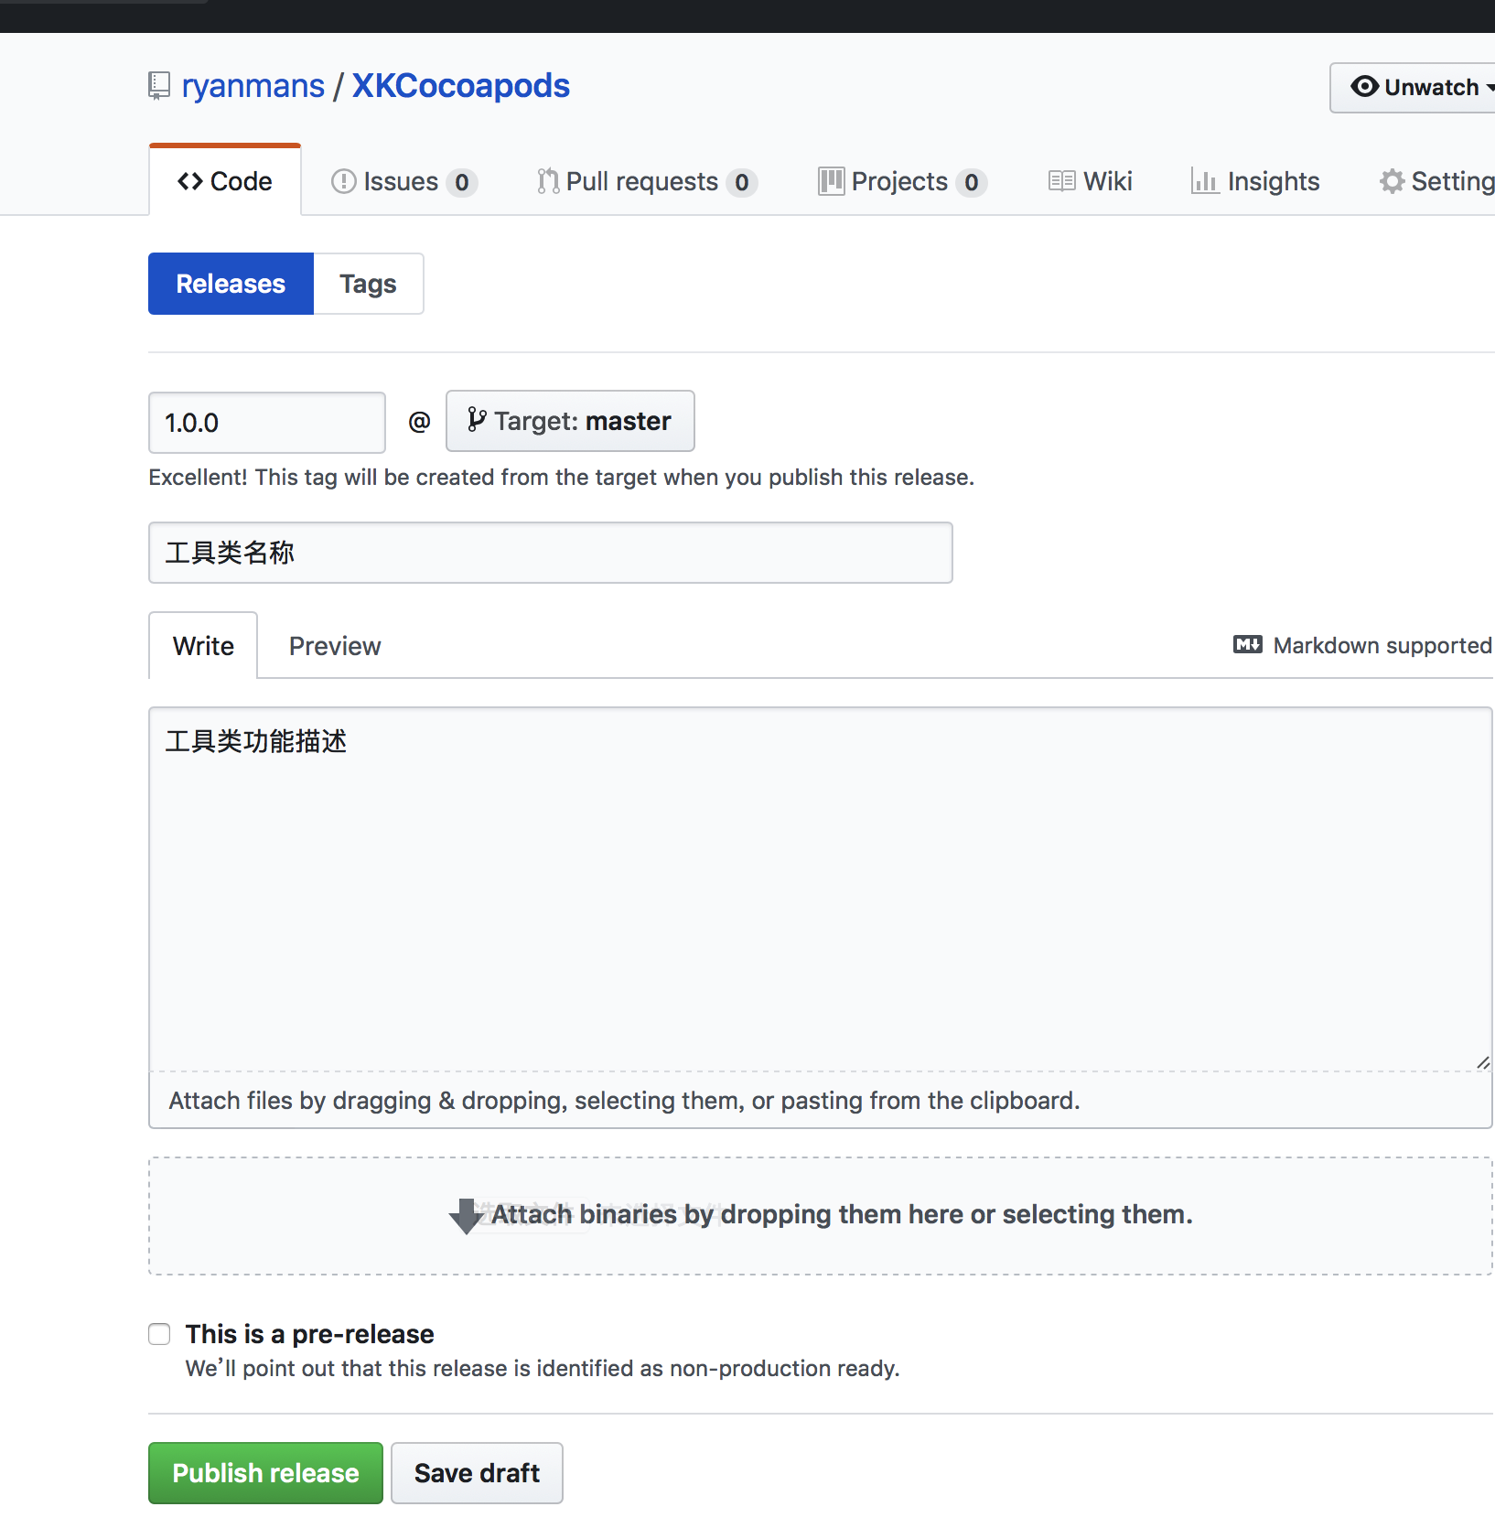This screenshot has height=1539, width=1495.
Task: Click the release title input field
Action: tap(551, 553)
